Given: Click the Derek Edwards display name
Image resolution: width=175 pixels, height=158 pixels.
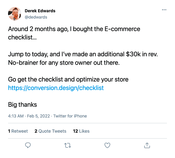Looking at the screenshot, I should tap(40, 11).
